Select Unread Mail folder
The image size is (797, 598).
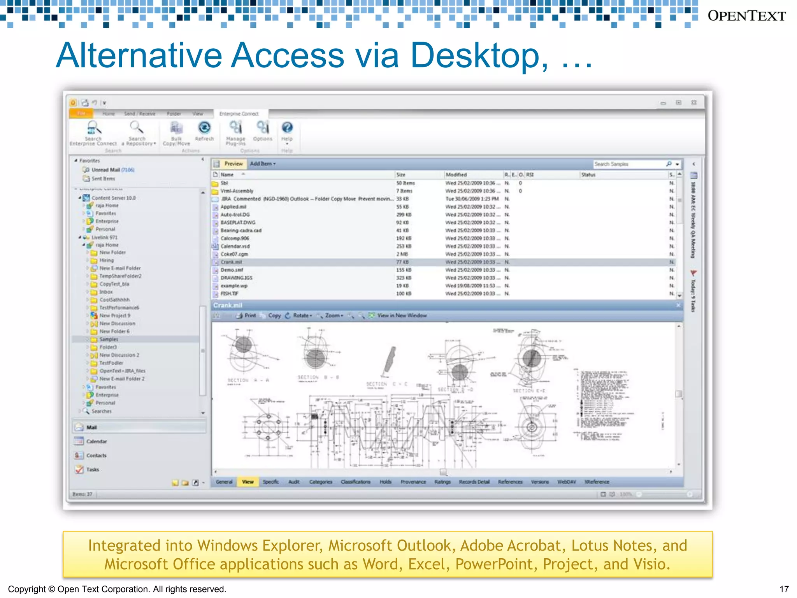click(108, 170)
